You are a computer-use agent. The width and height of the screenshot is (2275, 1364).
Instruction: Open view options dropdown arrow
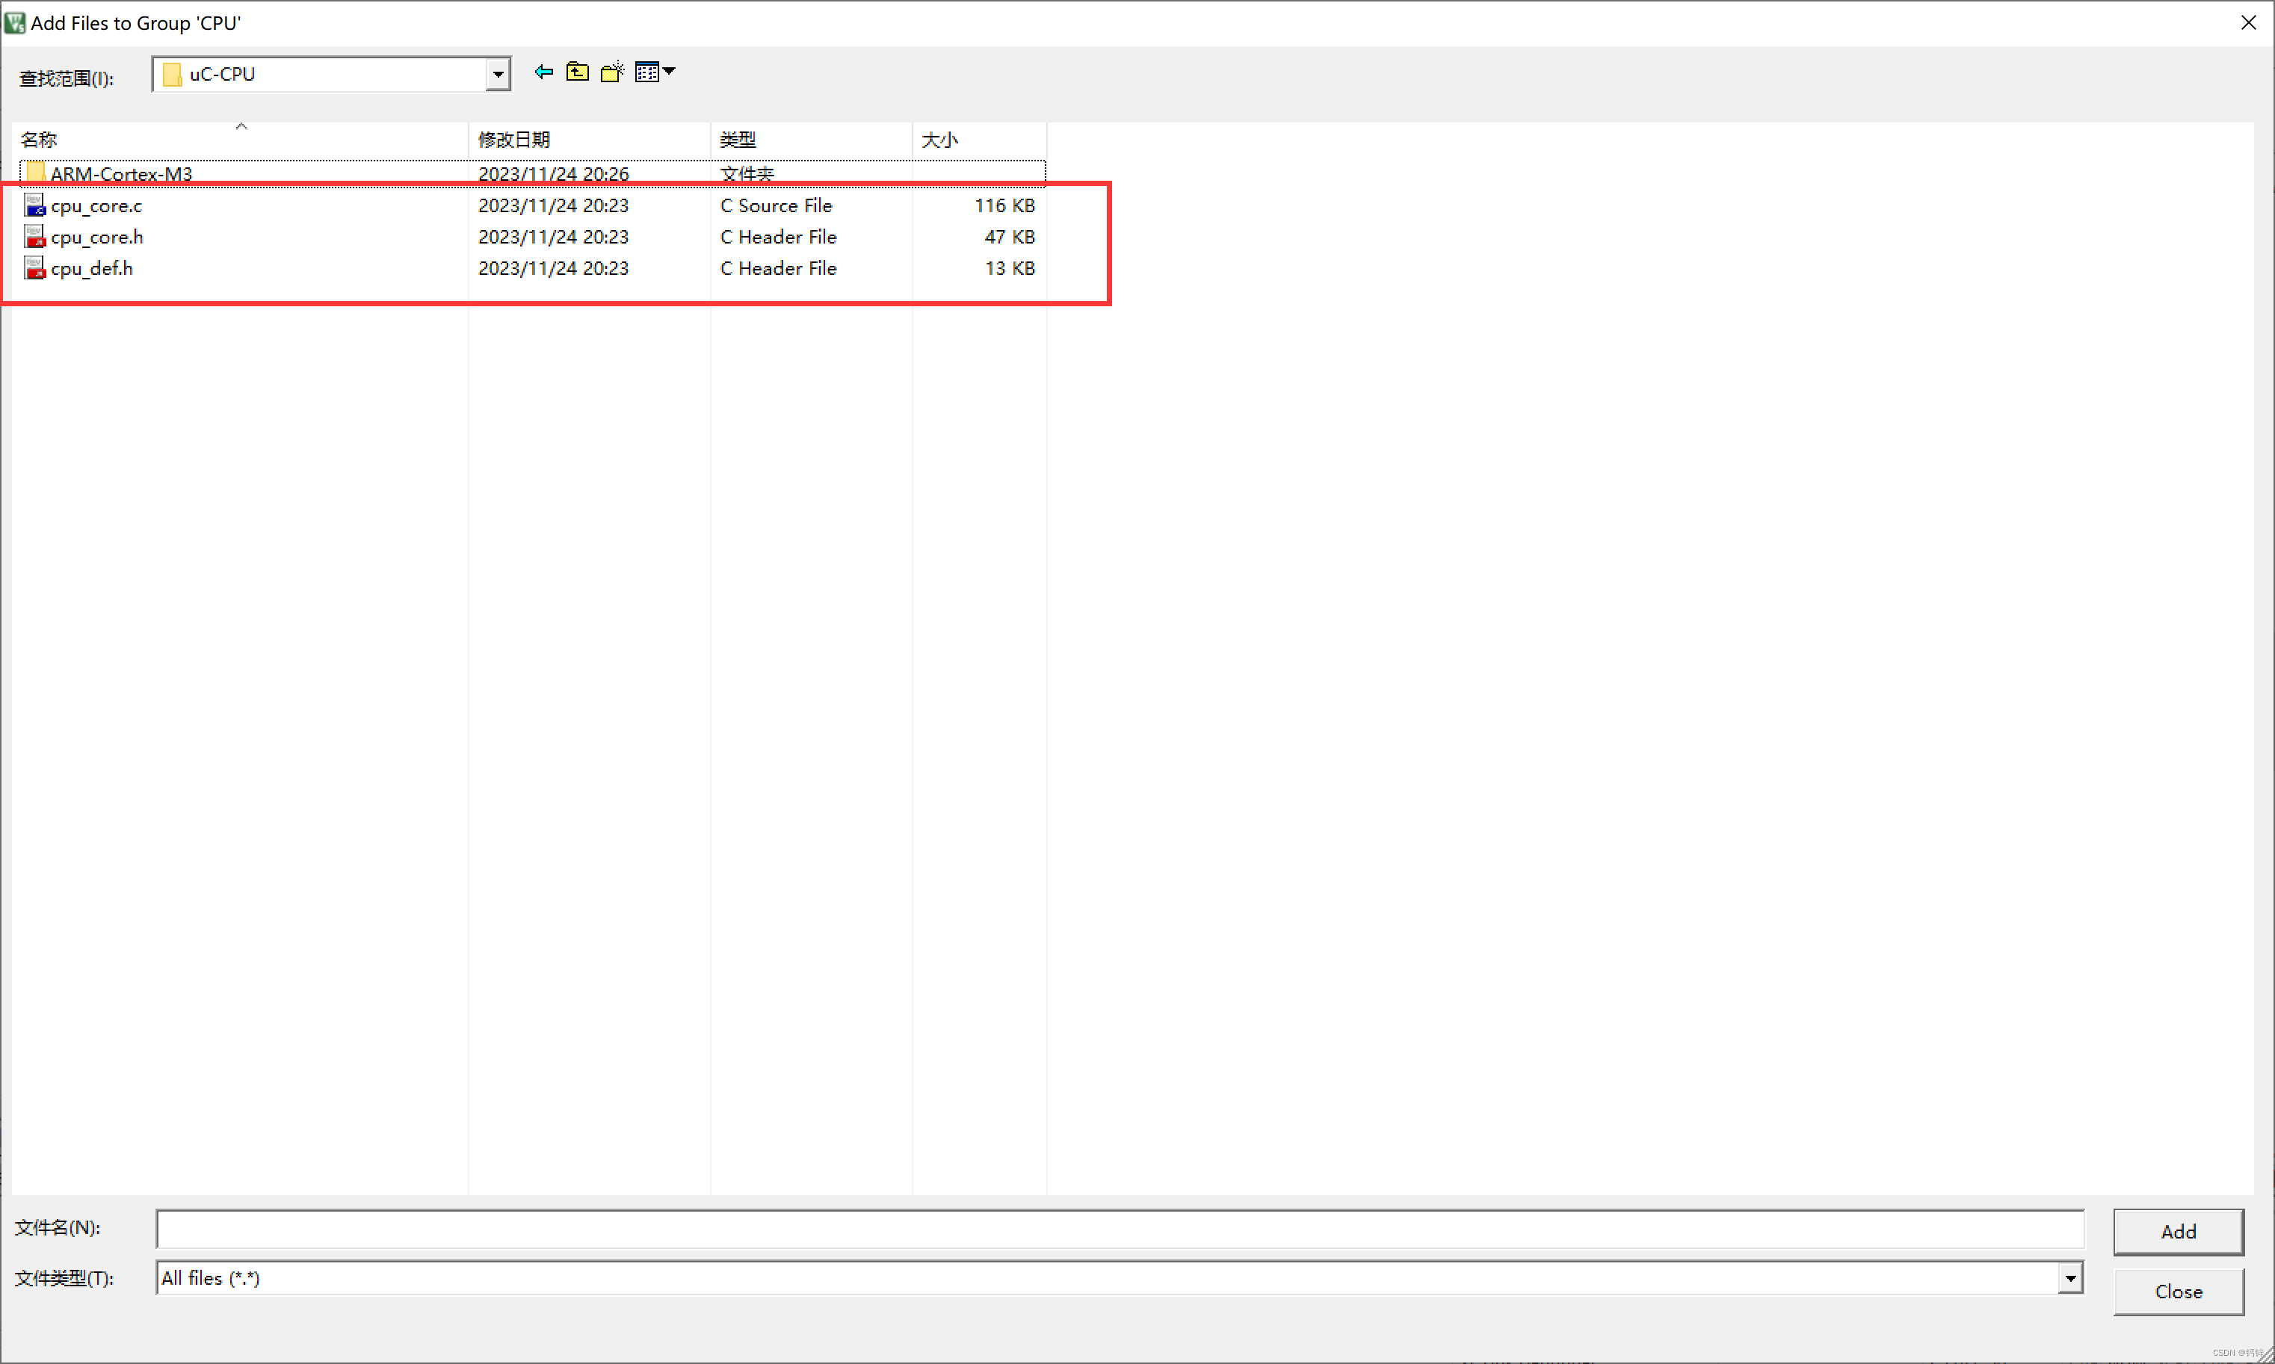coord(670,71)
